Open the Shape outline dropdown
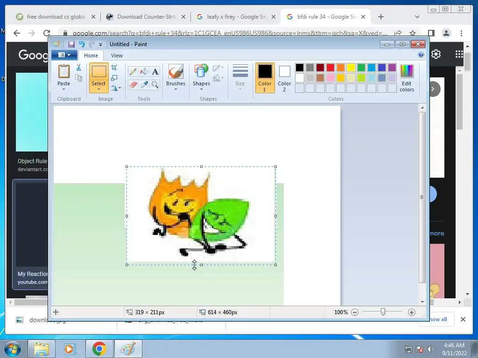 pos(218,68)
